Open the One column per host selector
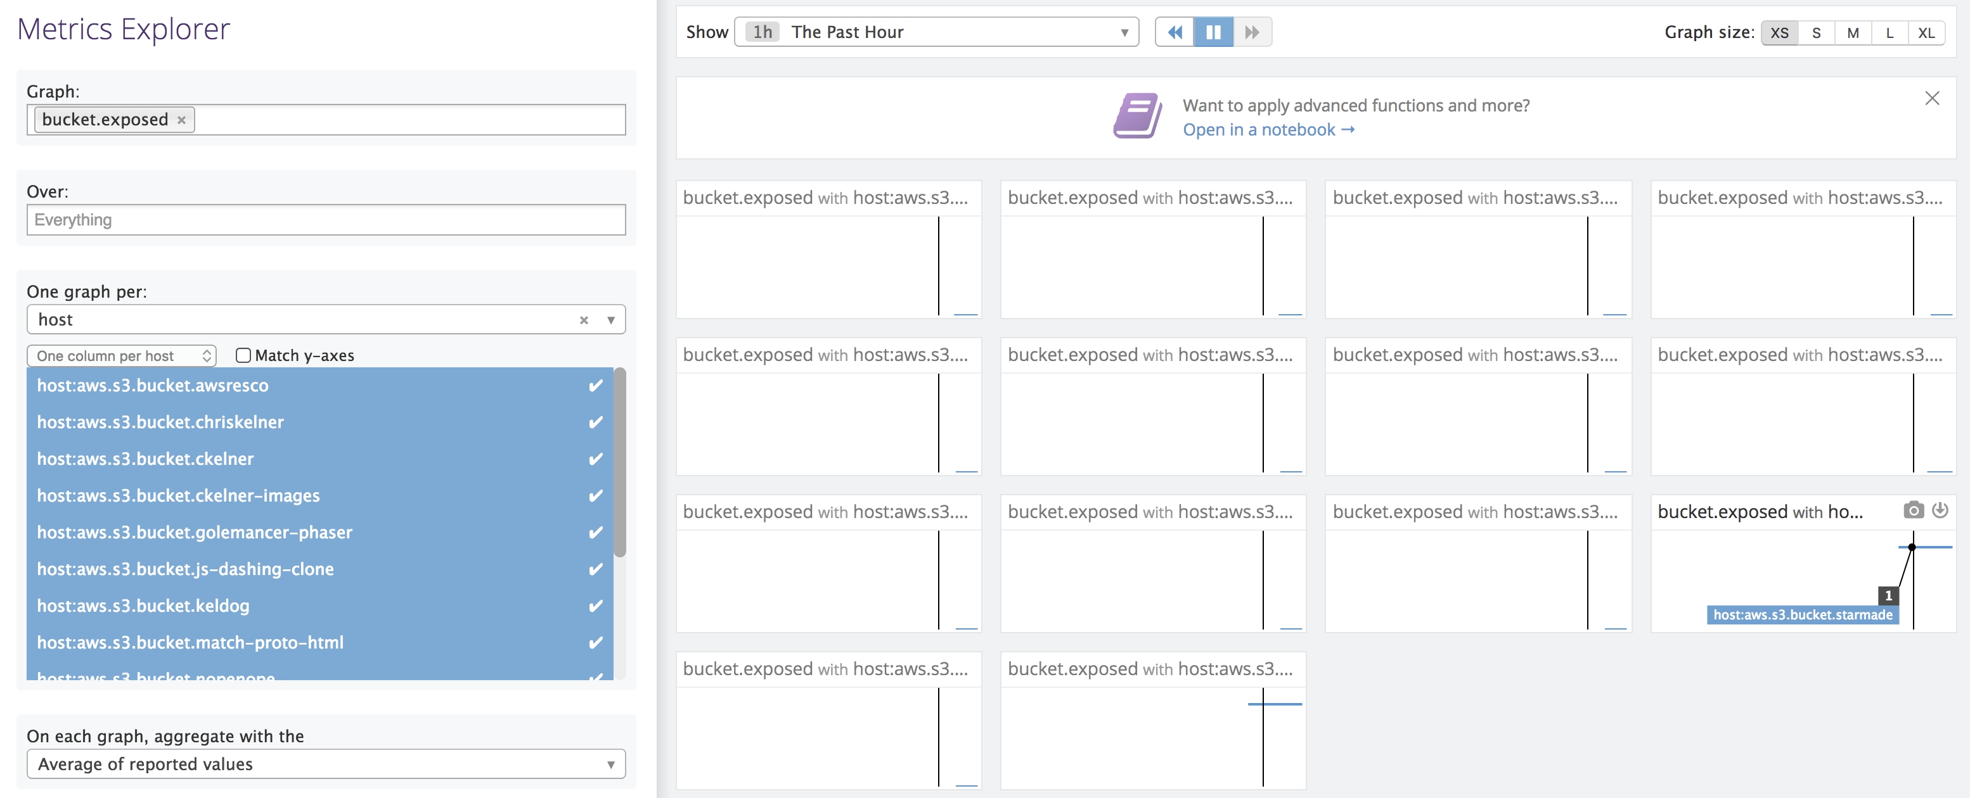The image size is (1970, 798). click(122, 356)
